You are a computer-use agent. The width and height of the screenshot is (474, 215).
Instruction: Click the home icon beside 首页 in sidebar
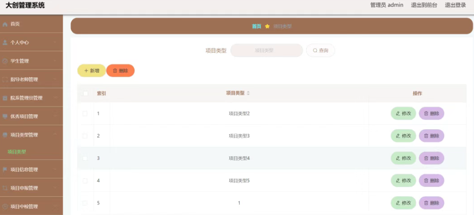click(x=5, y=24)
